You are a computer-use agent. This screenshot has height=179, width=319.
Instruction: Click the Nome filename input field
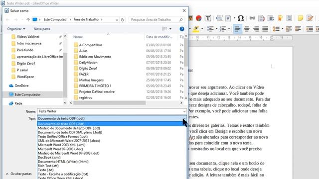pos(112,111)
